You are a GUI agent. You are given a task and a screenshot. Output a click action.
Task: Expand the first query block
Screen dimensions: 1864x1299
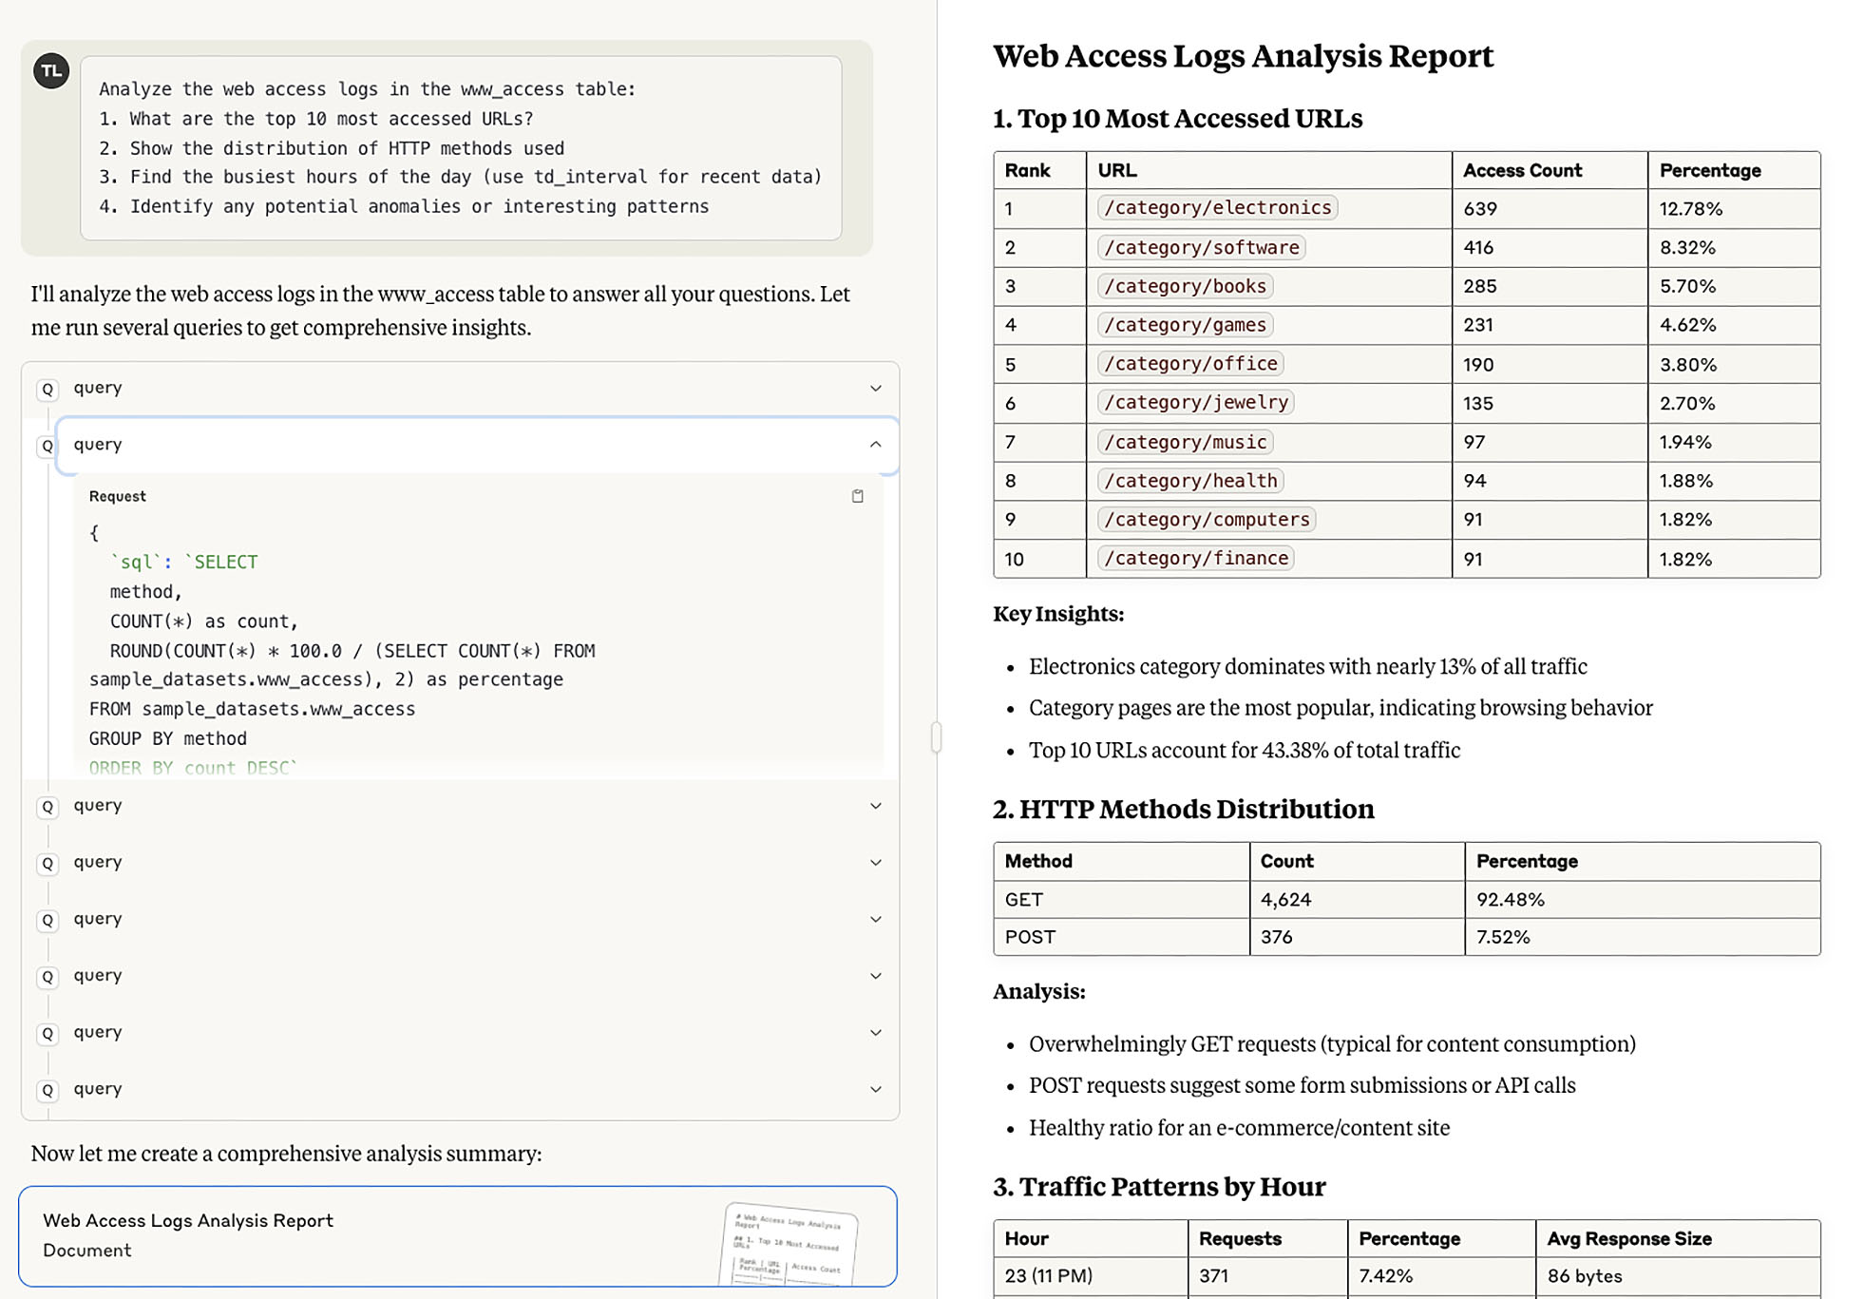coord(875,389)
